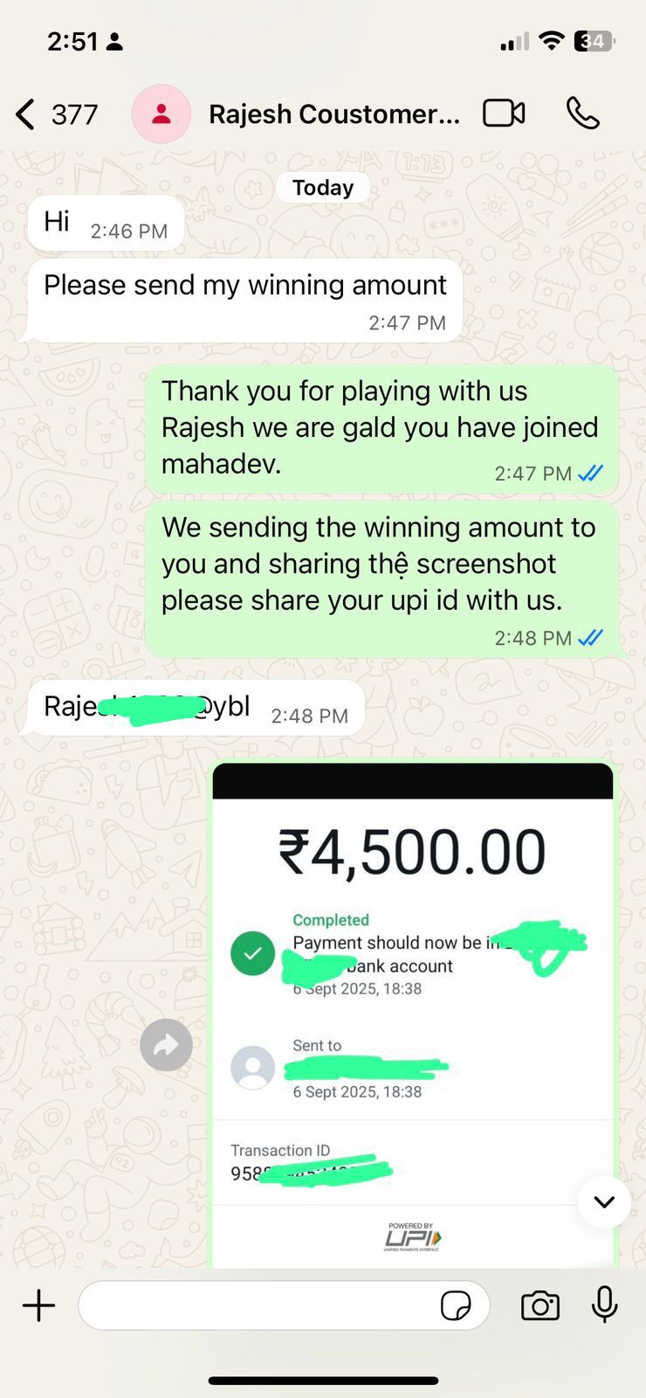Open contact info via Rajesh Coustomer name

click(334, 114)
